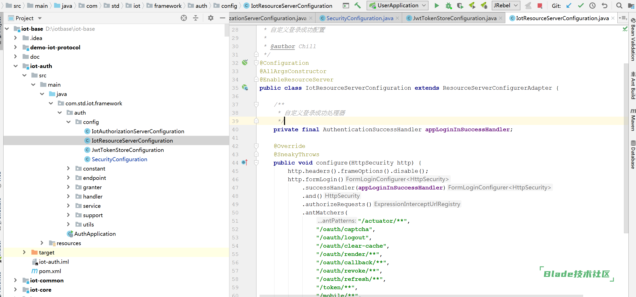Revert changes with Git undo arrow
Image resolution: width=636 pixels, height=297 pixels.
[x=605, y=6]
